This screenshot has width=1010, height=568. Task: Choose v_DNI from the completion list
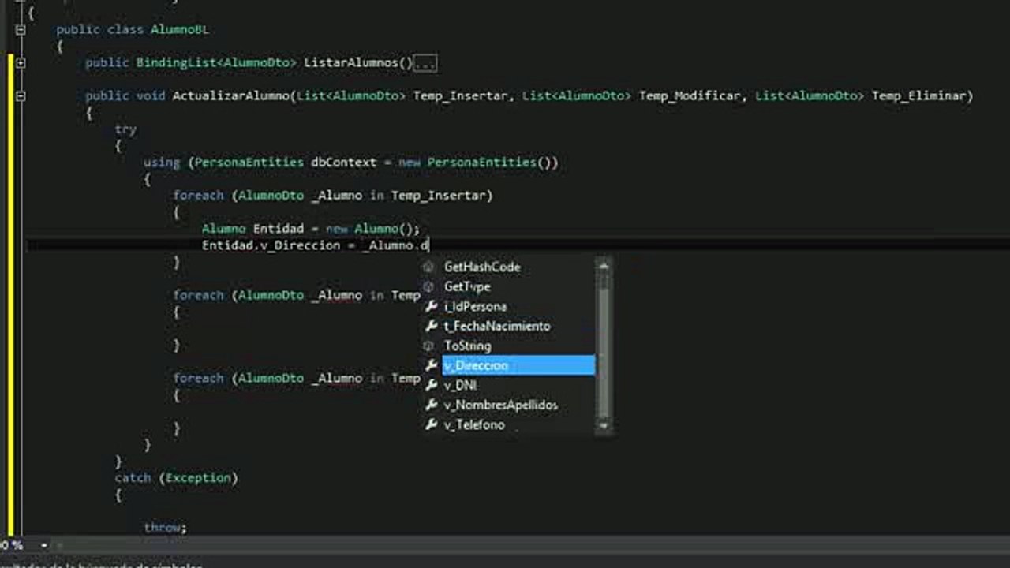click(x=460, y=385)
